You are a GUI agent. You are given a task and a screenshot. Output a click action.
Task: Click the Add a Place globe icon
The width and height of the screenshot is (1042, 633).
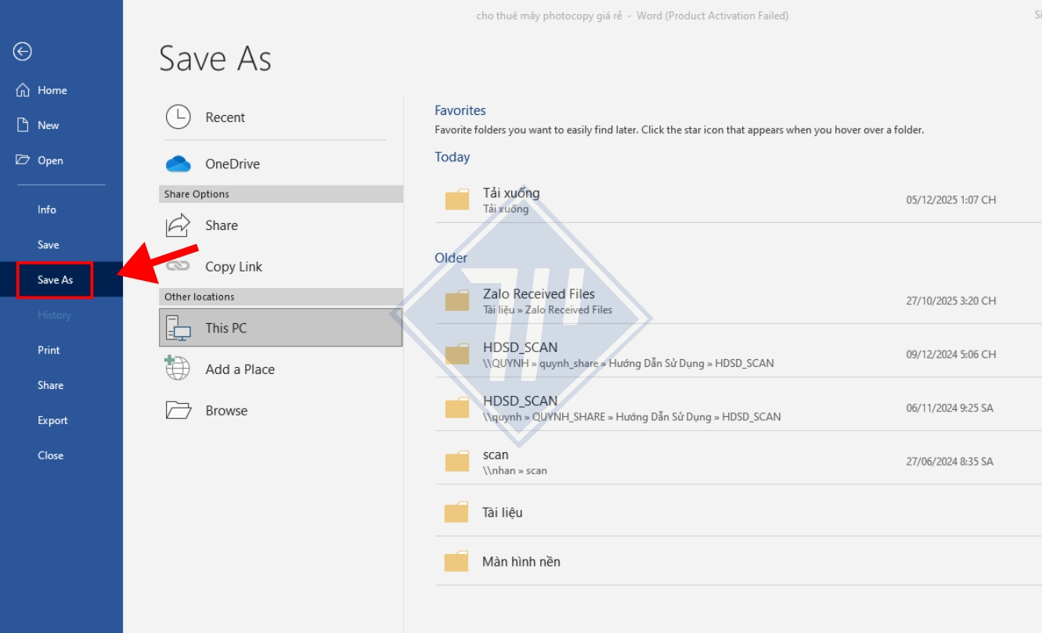click(x=178, y=369)
